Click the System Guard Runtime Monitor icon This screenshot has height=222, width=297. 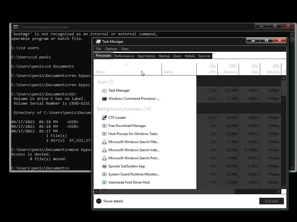click(x=104, y=174)
